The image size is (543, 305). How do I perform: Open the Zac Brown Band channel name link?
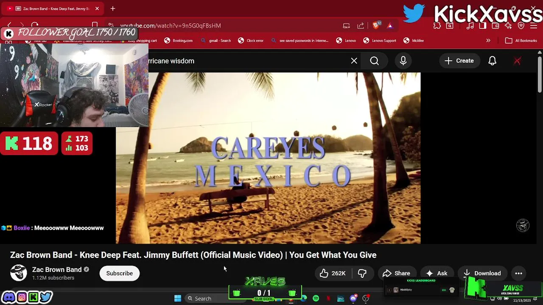coord(57,269)
